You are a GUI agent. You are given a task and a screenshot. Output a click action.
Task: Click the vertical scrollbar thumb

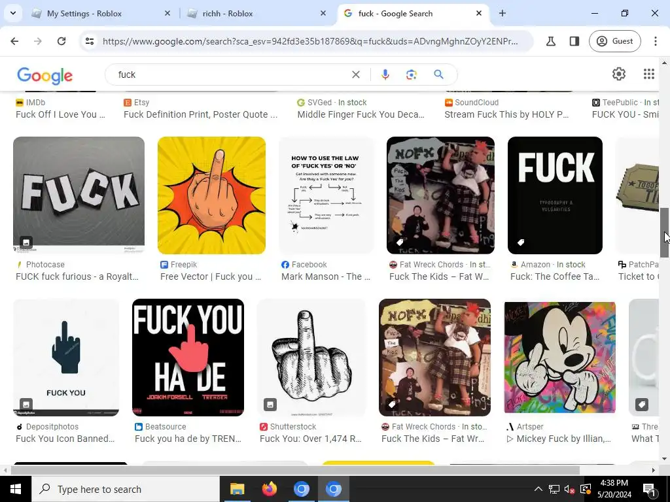(664, 233)
